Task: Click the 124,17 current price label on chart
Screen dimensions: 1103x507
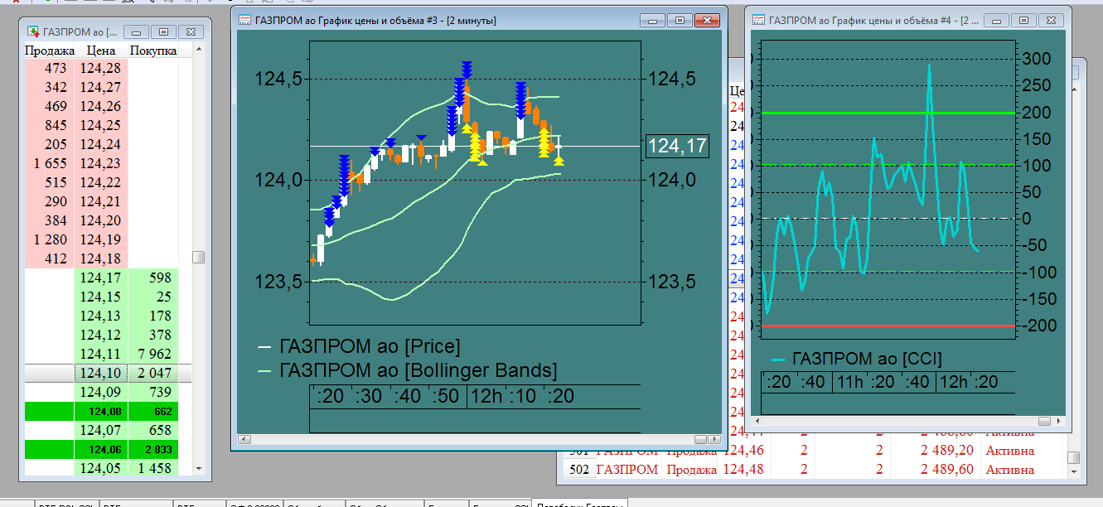Action: click(677, 147)
